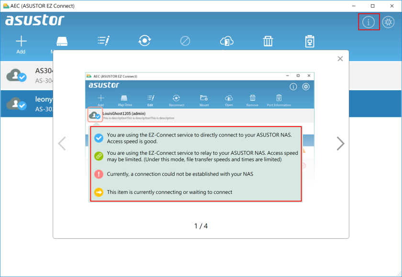The height and width of the screenshot is (277, 402).
Task: Go to the previous help slide
Action: pyautogui.click(x=62, y=143)
